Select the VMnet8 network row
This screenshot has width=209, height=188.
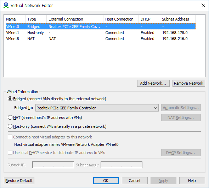(101, 39)
